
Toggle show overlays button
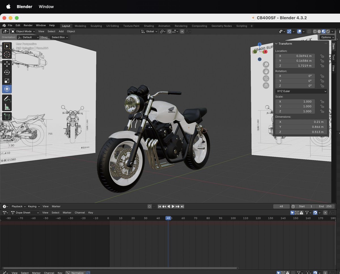(299, 31)
